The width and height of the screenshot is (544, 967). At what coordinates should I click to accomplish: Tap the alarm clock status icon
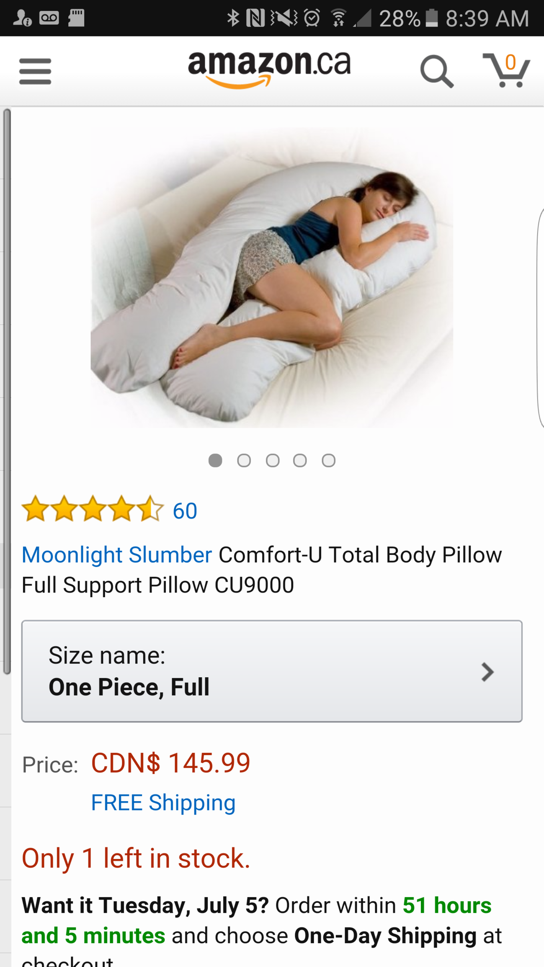click(312, 18)
